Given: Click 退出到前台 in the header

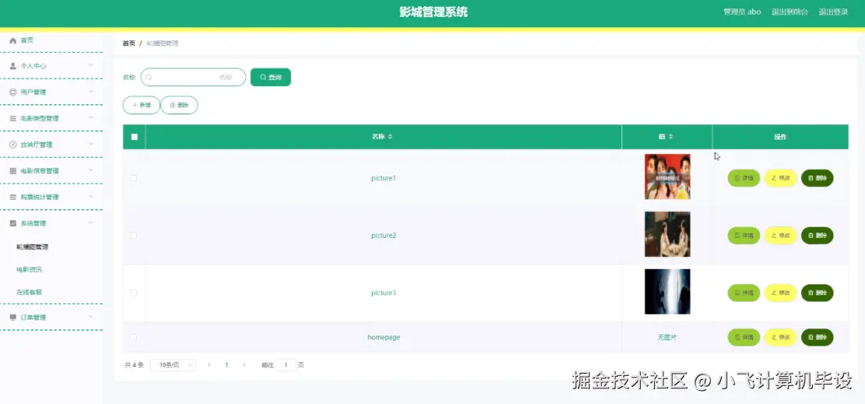Looking at the screenshot, I should click(790, 12).
